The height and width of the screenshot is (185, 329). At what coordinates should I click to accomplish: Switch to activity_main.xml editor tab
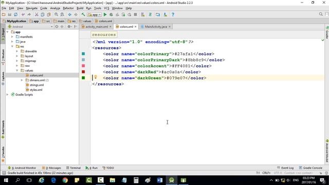coord(96,27)
